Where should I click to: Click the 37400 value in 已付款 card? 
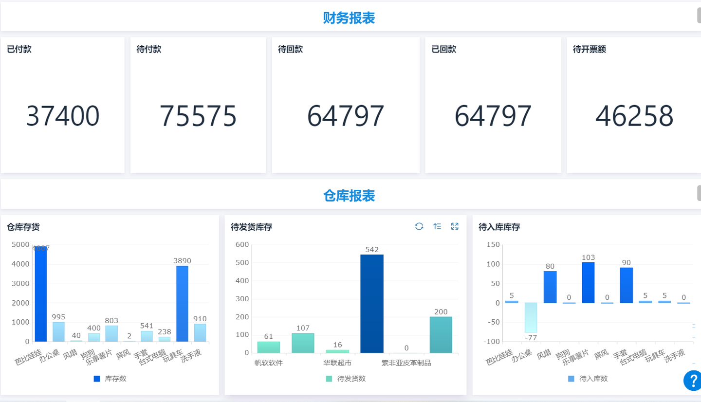(x=63, y=116)
